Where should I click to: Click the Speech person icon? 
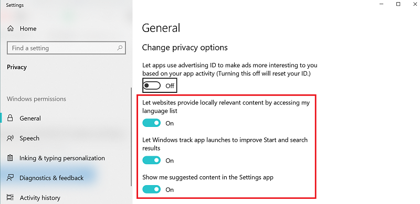coord(10,138)
